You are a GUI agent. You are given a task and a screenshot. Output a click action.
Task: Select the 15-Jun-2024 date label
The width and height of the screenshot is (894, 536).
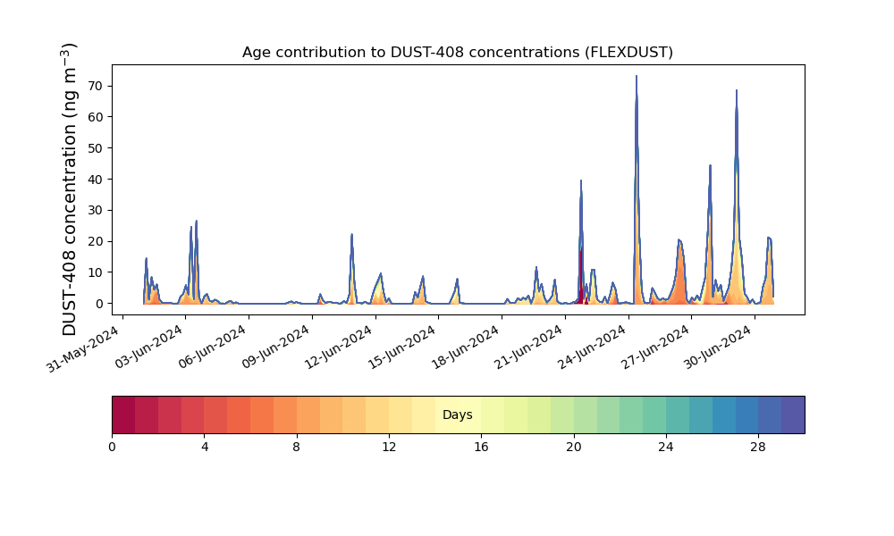[x=402, y=347]
